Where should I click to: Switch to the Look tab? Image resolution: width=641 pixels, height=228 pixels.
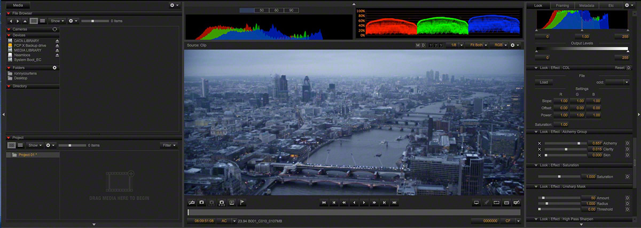point(537,5)
